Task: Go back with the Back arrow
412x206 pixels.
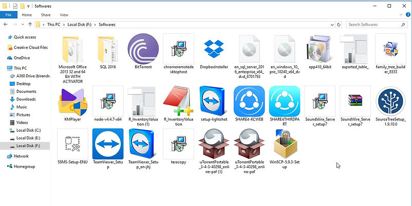Action: pos(6,25)
